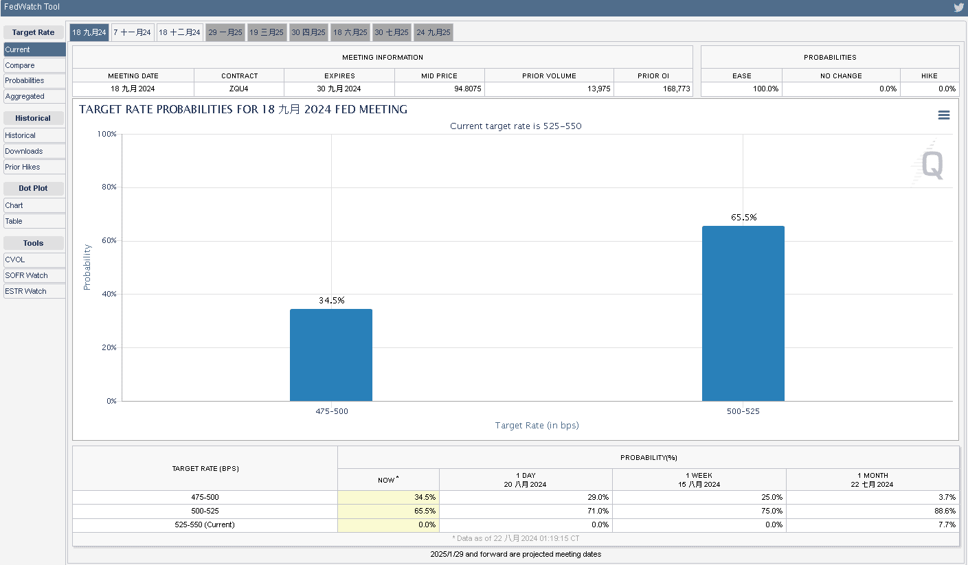
Task: Select the 18 九月24 meeting tab
Action: pyautogui.click(x=89, y=32)
